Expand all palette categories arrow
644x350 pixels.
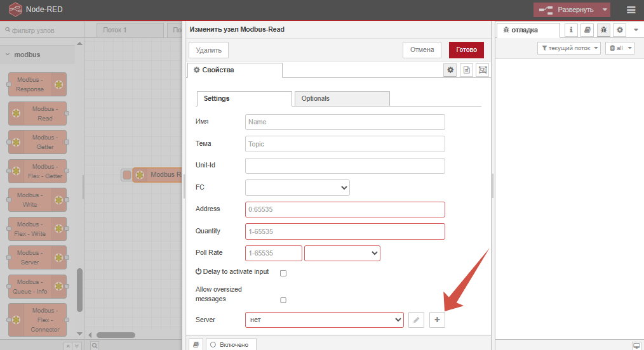(x=77, y=346)
